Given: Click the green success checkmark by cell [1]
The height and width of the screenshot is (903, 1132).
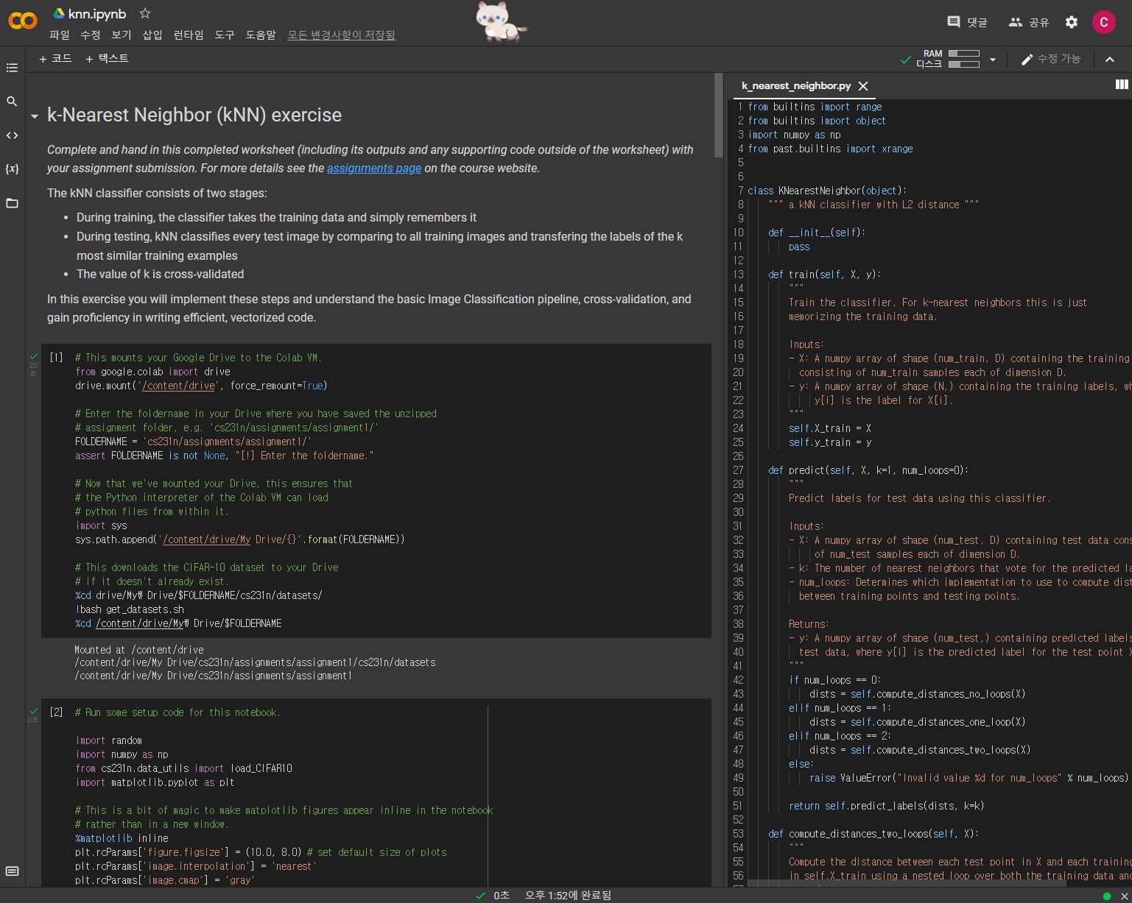Looking at the screenshot, I should 33,356.
